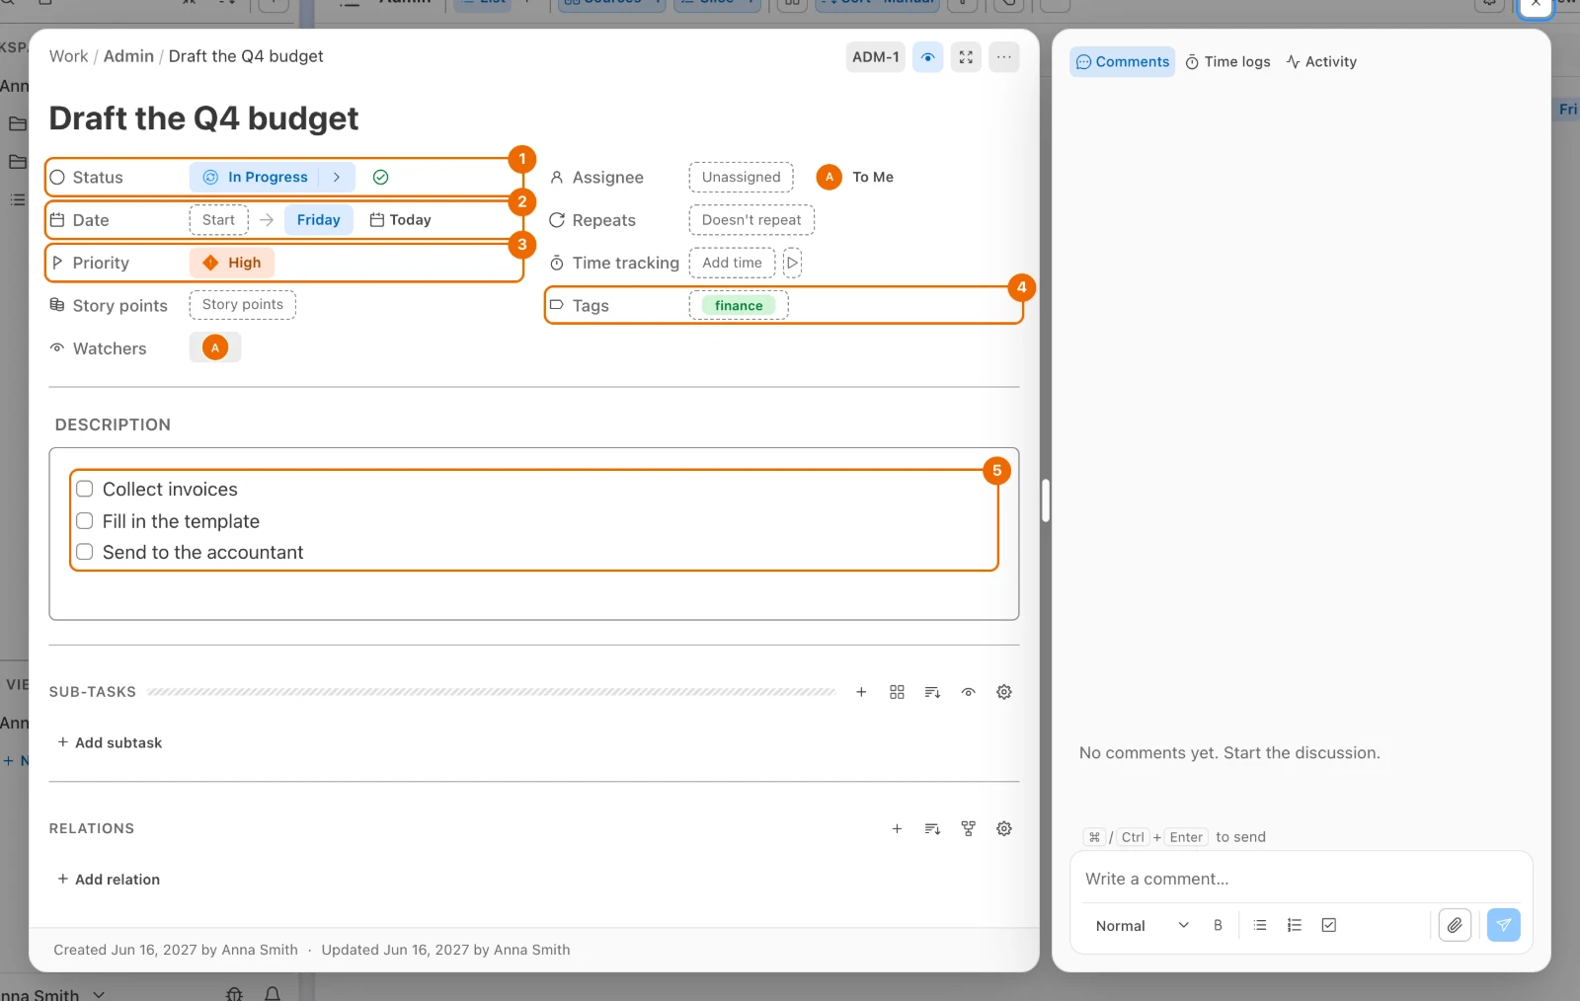Open the Normal text style dropdown
1580x1001 pixels.
tap(1143, 926)
